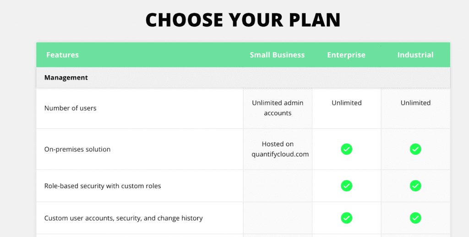The width and height of the screenshot is (469, 237).
Task: Click the Number of users row label
Action: click(x=70, y=108)
